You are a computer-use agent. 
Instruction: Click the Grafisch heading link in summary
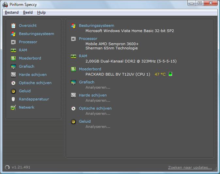pos(86,82)
